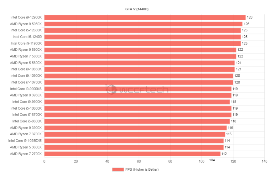Click the wccftech watermark logo
The height and width of the screenshot is (176, 270).
pos(137,89)
